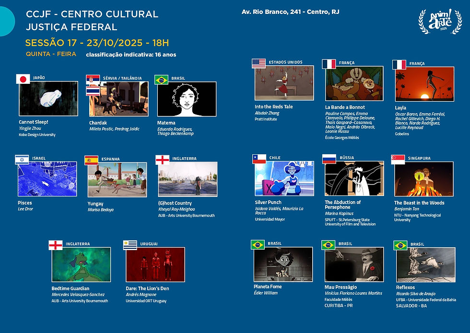Click the "Yungay" film title
The image size is (470, 333).
pyautogui.click(x=95, y=204)
